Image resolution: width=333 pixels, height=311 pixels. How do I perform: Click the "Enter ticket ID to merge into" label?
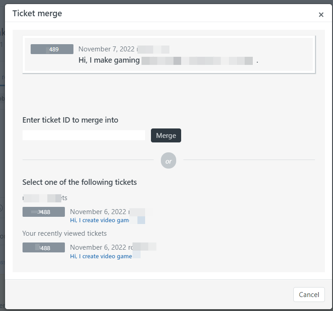click(70, 120)
